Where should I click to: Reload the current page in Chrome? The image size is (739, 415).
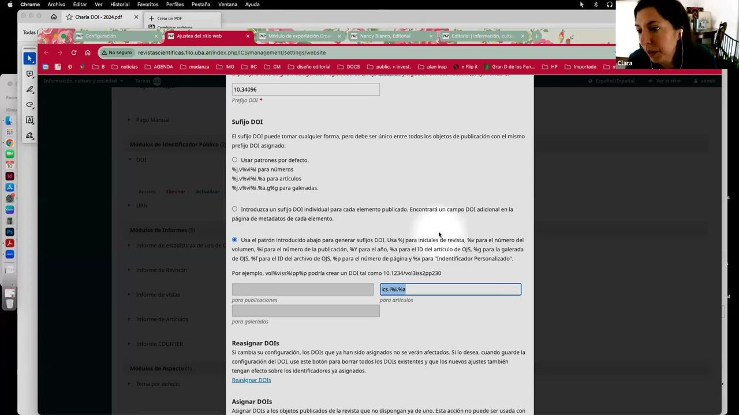74,52
